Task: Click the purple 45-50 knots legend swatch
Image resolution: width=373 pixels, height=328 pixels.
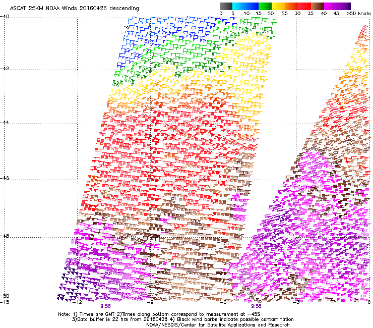Action: pos(343,6)
